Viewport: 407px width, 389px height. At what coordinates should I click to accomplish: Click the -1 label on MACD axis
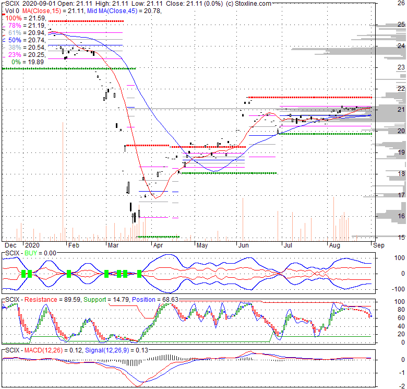(402, 373)
